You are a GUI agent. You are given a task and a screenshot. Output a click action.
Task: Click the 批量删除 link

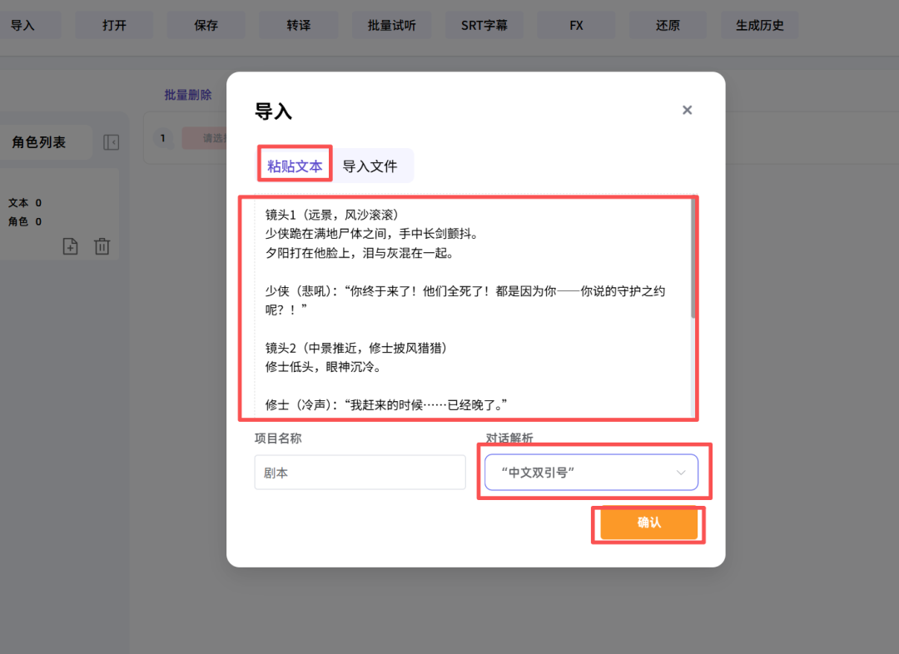coord(188,94)
